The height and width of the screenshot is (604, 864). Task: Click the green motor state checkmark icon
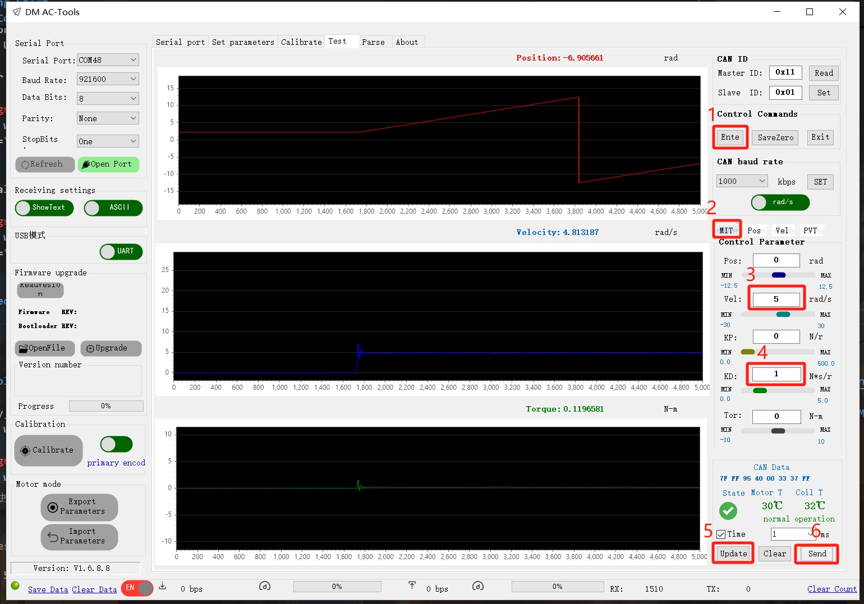(x=728, y=510)
